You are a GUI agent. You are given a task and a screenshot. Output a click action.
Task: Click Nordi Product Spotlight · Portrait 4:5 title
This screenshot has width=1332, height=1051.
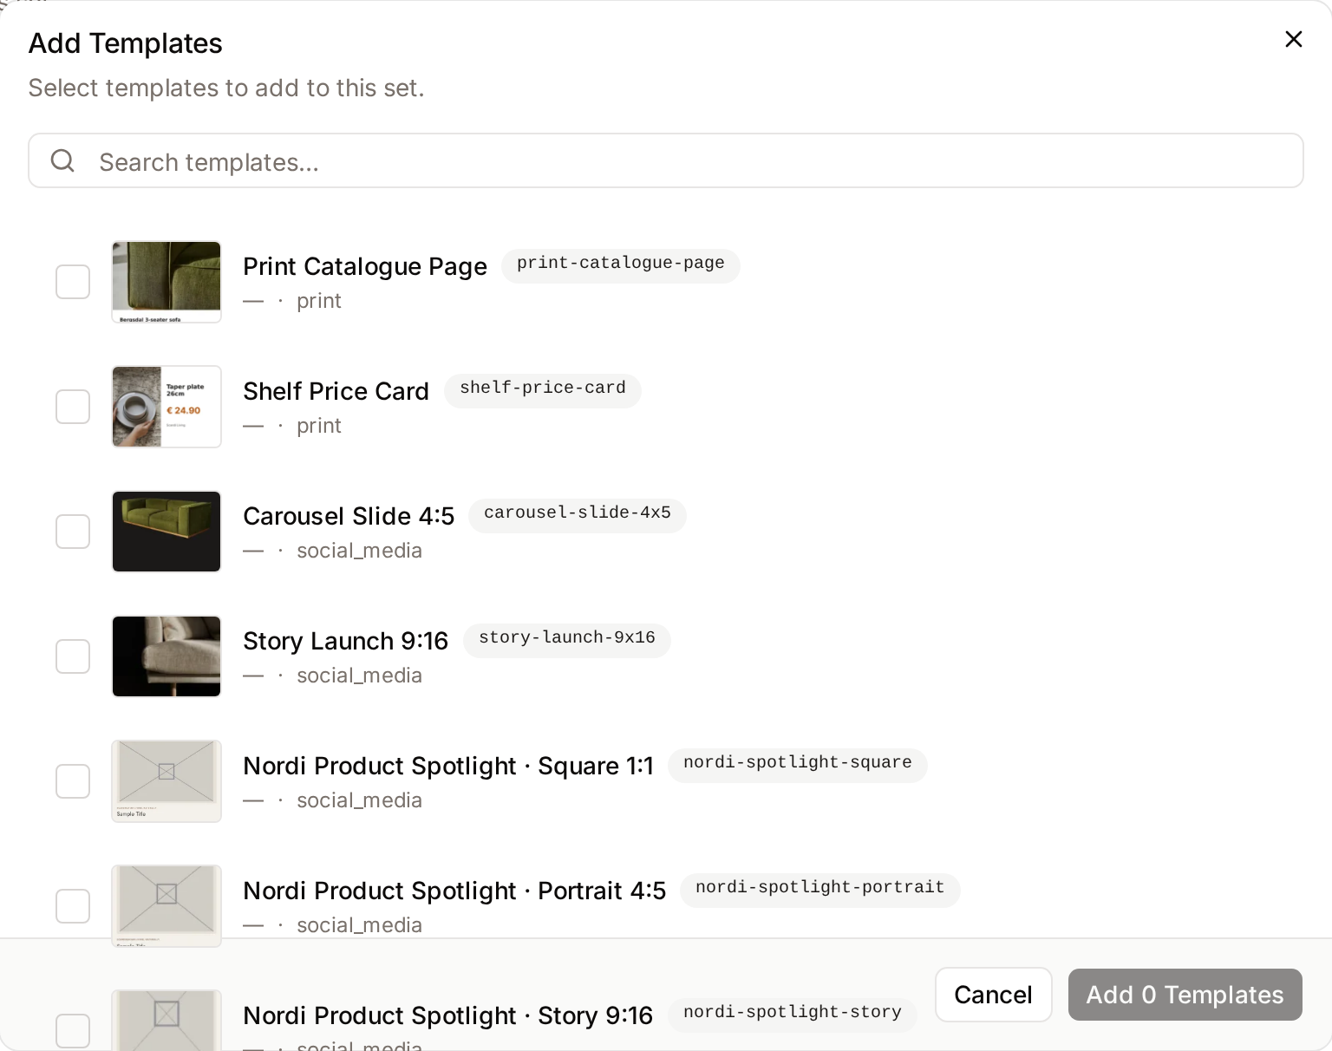coord(454,891)
